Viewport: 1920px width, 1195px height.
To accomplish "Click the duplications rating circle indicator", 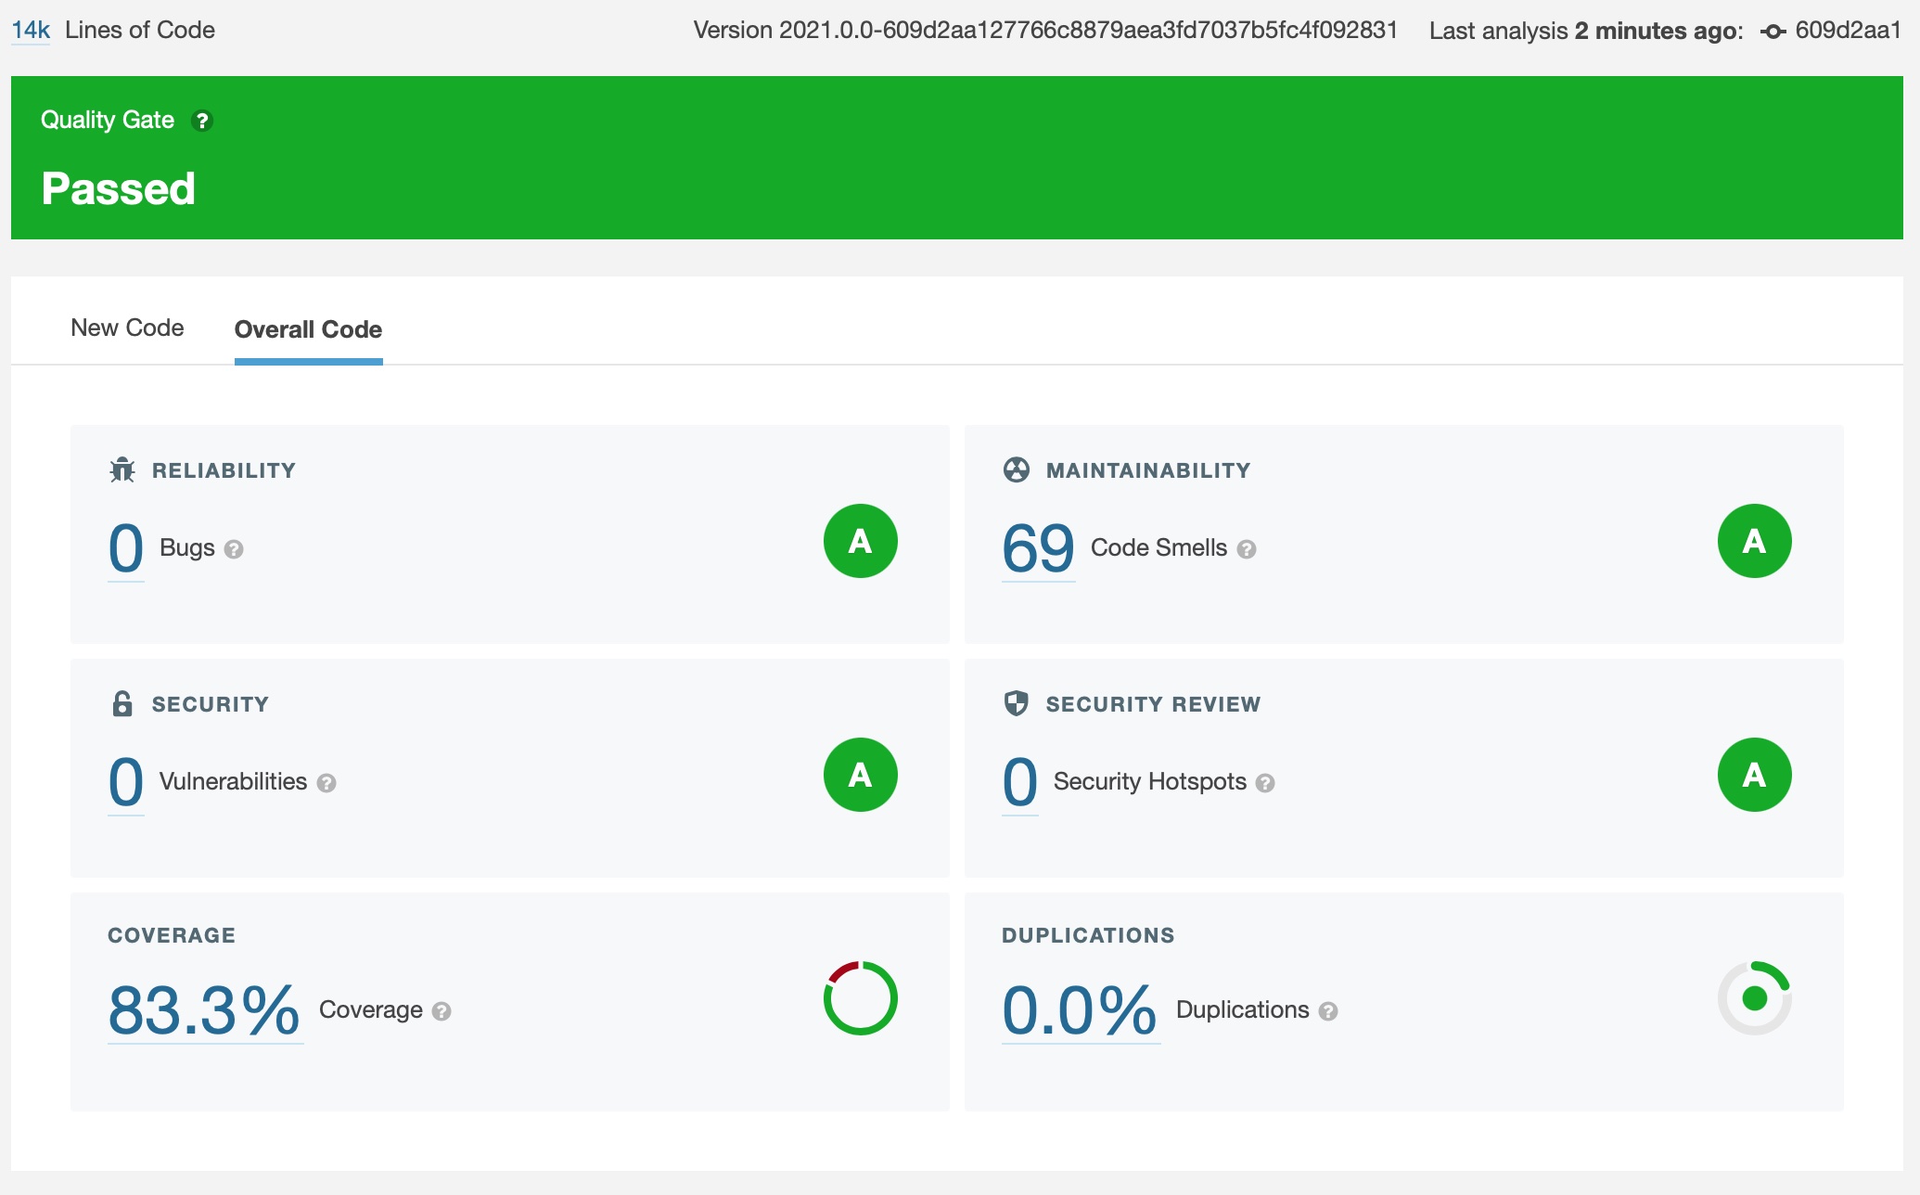I will pyautogui.click(x=1754, y=998).
